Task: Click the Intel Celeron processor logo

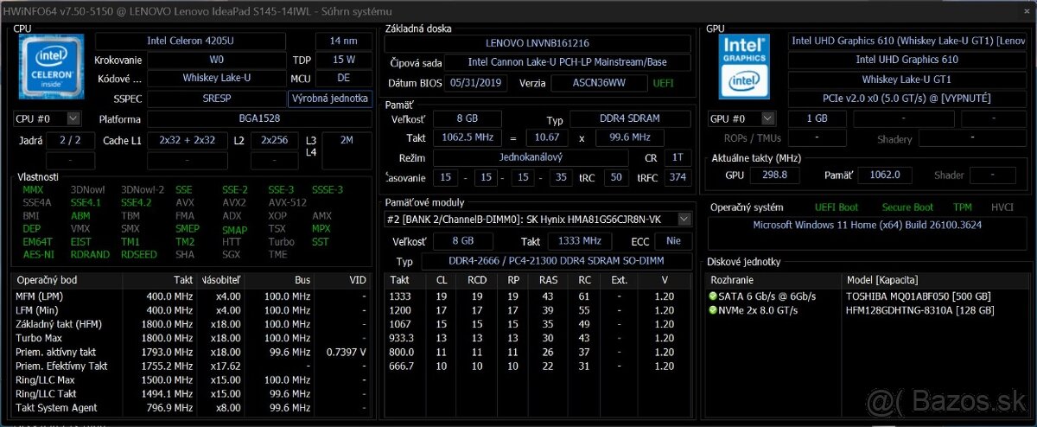Action: pyautogui.click(x=51, y=67)
